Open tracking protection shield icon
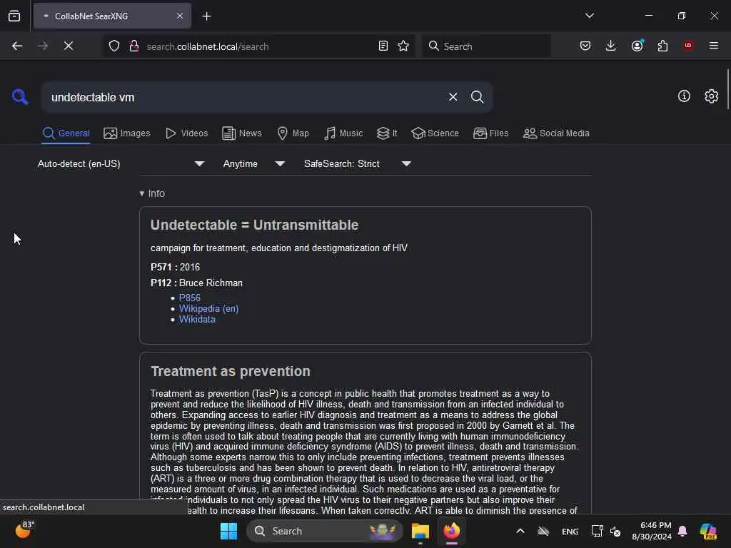 pyautogui.click(x=114, y=46)
